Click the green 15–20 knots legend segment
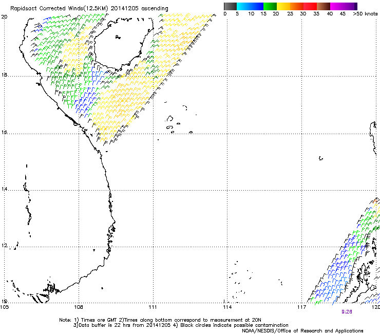 point(270,6)
